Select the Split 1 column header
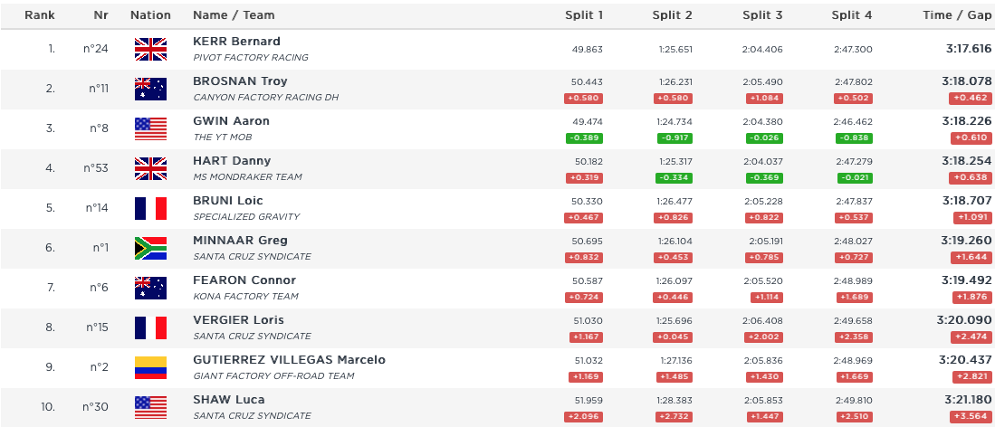This screenshot has height=427, width=995. 584,15
